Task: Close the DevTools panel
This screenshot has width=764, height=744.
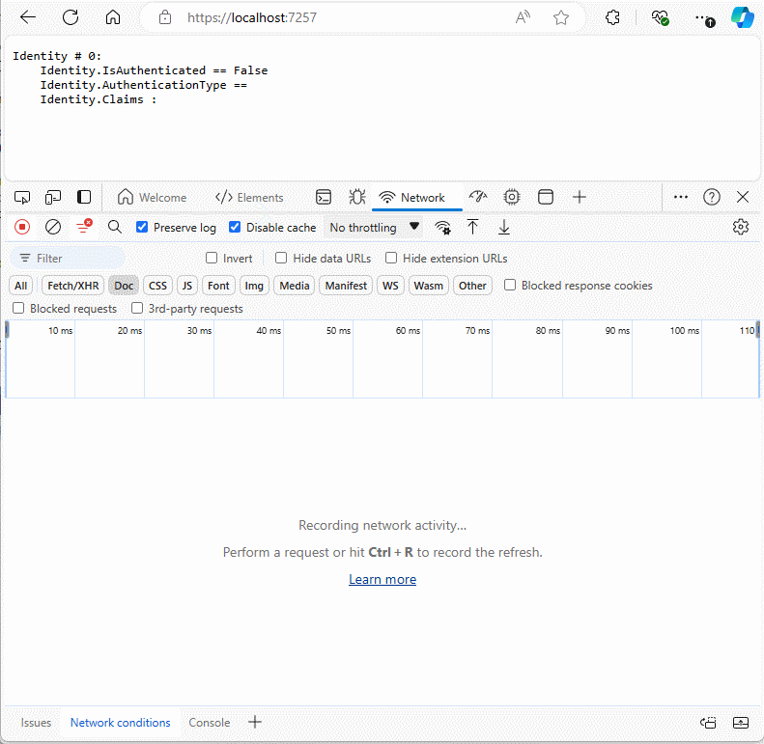Action: [x=743, y=197]
